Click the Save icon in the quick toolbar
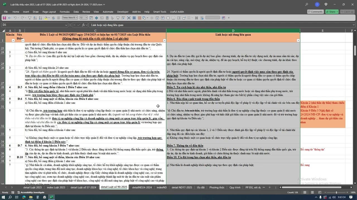 4,18
